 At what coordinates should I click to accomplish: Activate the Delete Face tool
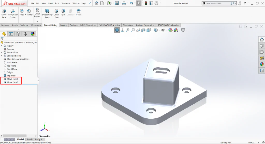(x=56, y=13)
